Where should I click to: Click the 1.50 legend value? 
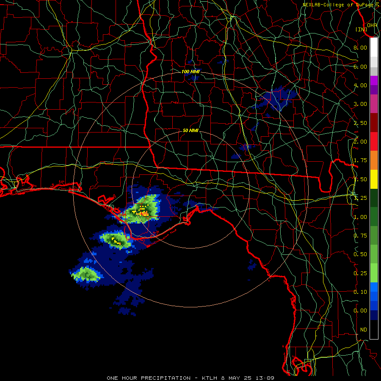pos(360,179)
